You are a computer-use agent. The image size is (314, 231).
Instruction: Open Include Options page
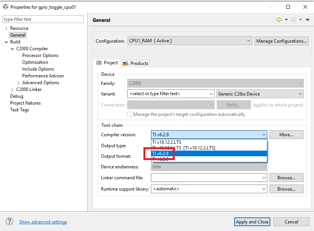click(x=38, y=69)
